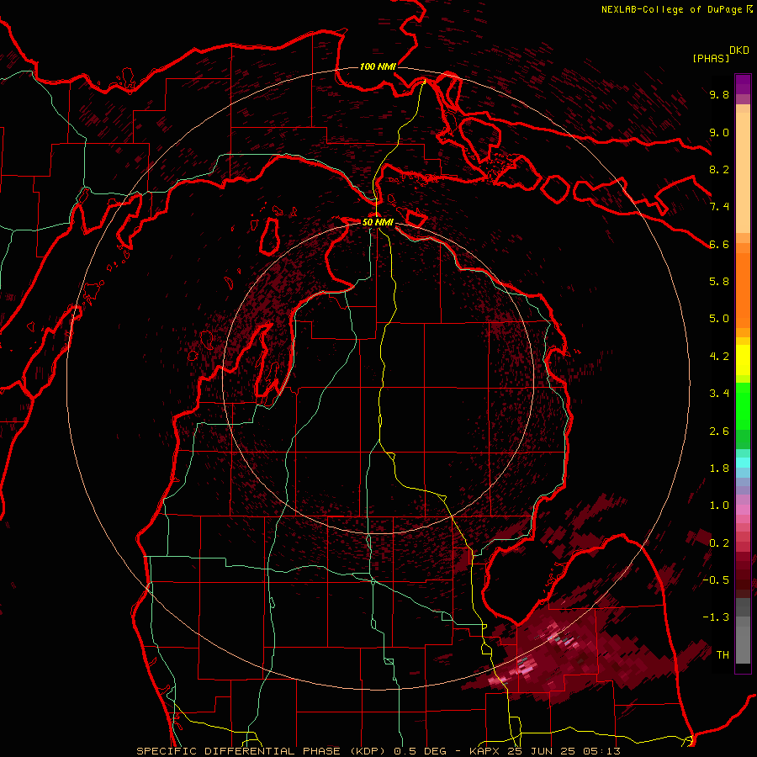Click the 0.2 value on color scale
Screen dimensions: 757x757
pos(719,543)
